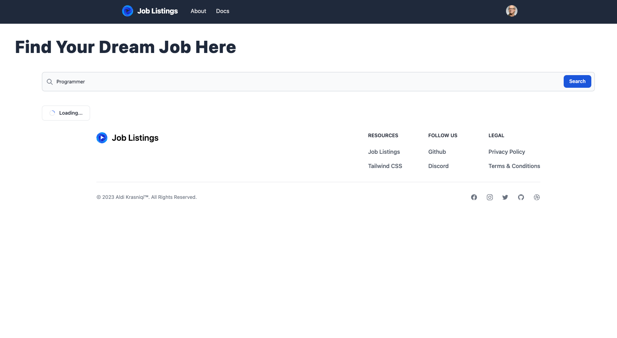Open the Github link under Follow Us
Viewport: 617px width, 338px height.
(x=437, y=151)
